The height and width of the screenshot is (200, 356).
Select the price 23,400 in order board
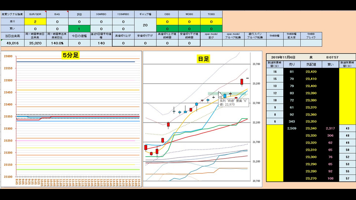tap(311, 86)
